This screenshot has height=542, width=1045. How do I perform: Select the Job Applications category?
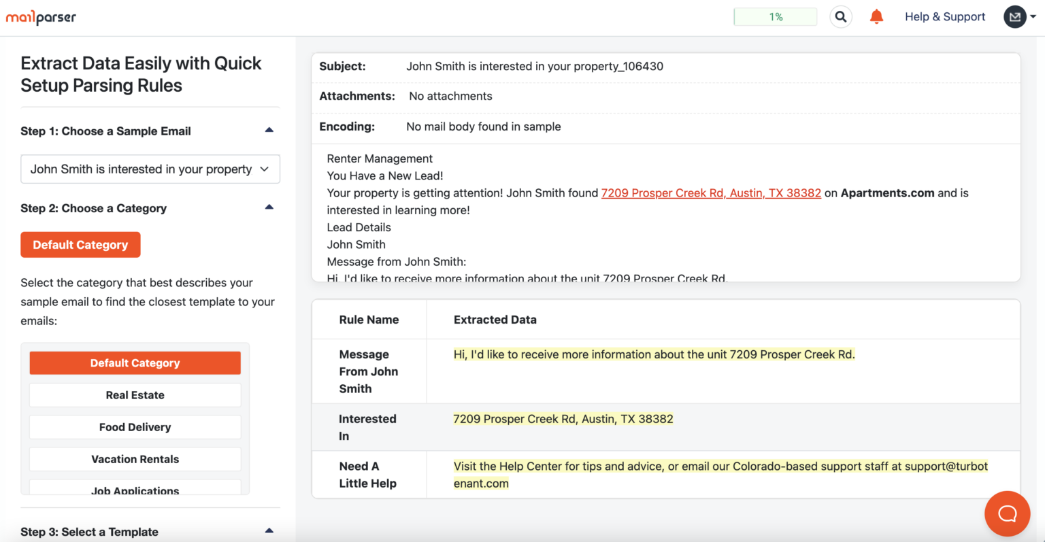(x=135, y=490)
